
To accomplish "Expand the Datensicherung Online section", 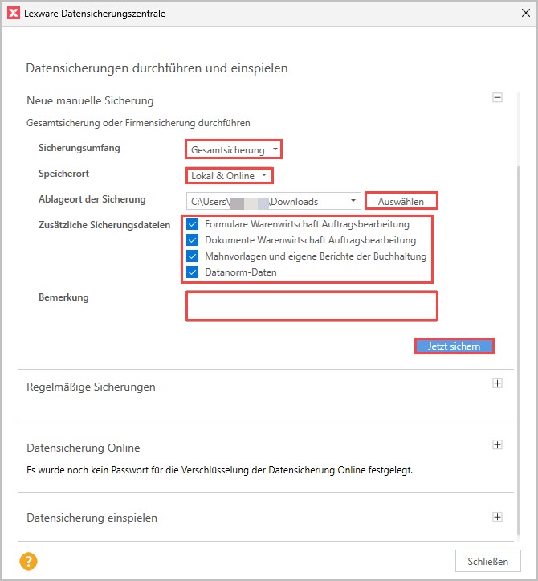I will (497, 444).
